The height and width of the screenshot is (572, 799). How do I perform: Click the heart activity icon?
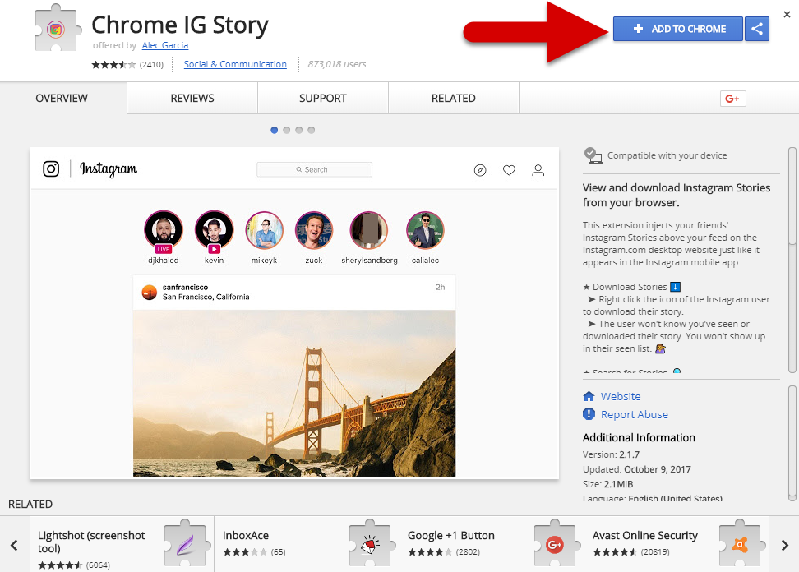pos(509,170)
